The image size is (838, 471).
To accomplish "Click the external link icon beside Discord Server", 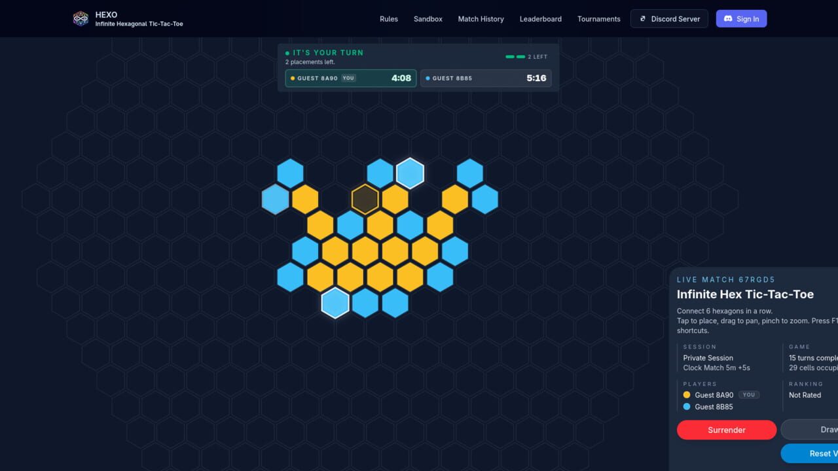I will [x=643, y=19].
